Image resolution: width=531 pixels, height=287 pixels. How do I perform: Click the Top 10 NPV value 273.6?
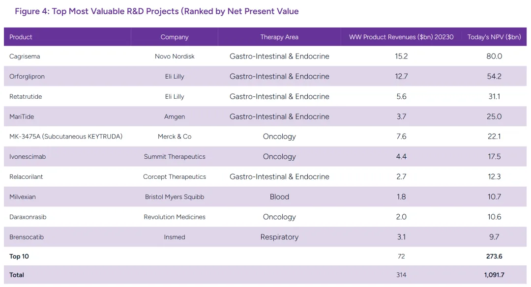point(494,257)
